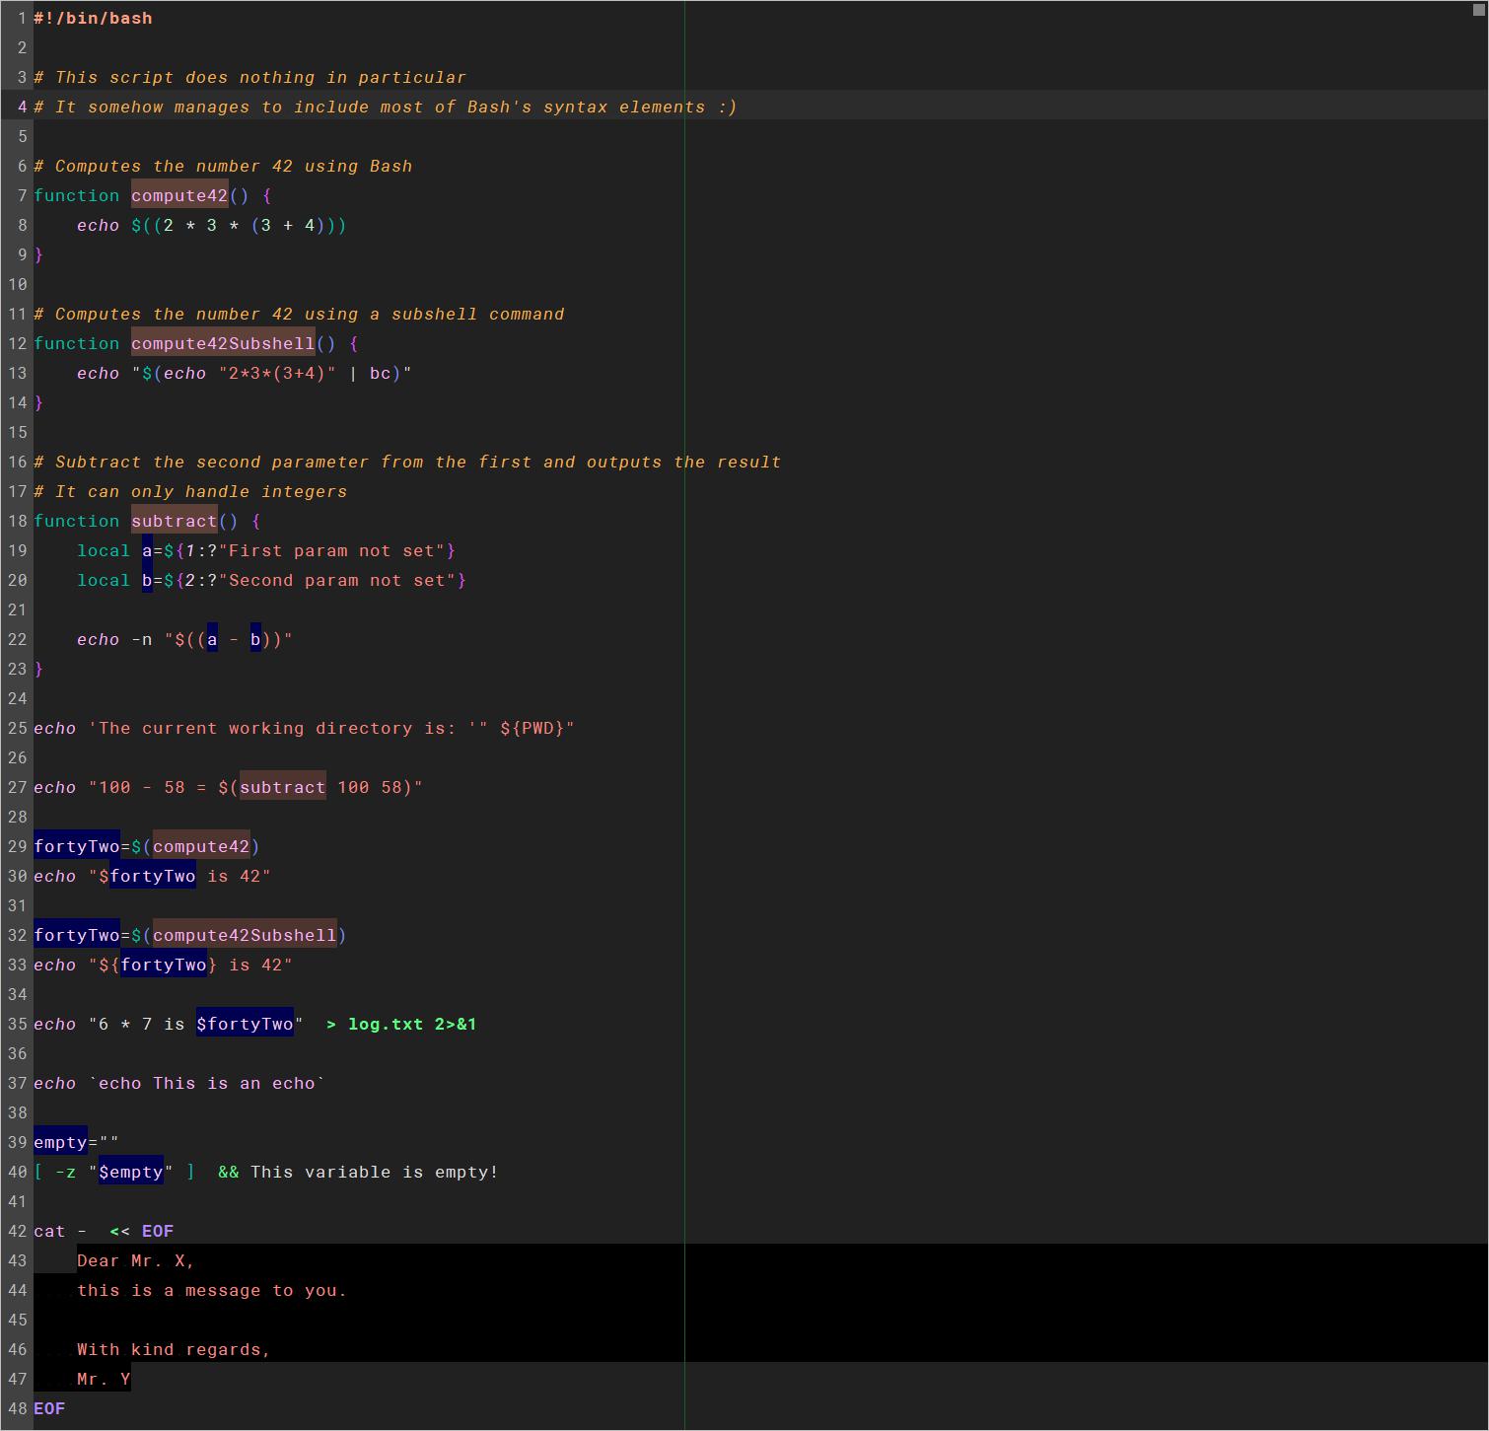Image resolution: width=1489 pixels, height=1431 pixels.
Task: Click line number 42 in the gutter
Action: (17, 1231)
